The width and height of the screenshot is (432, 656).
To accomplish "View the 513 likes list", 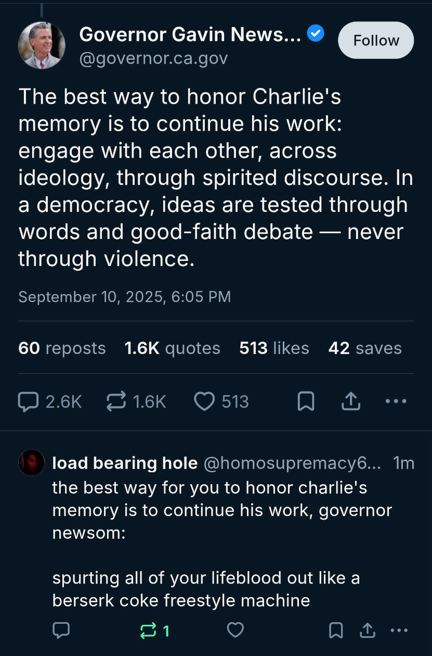I will click(x=274, y=348).
